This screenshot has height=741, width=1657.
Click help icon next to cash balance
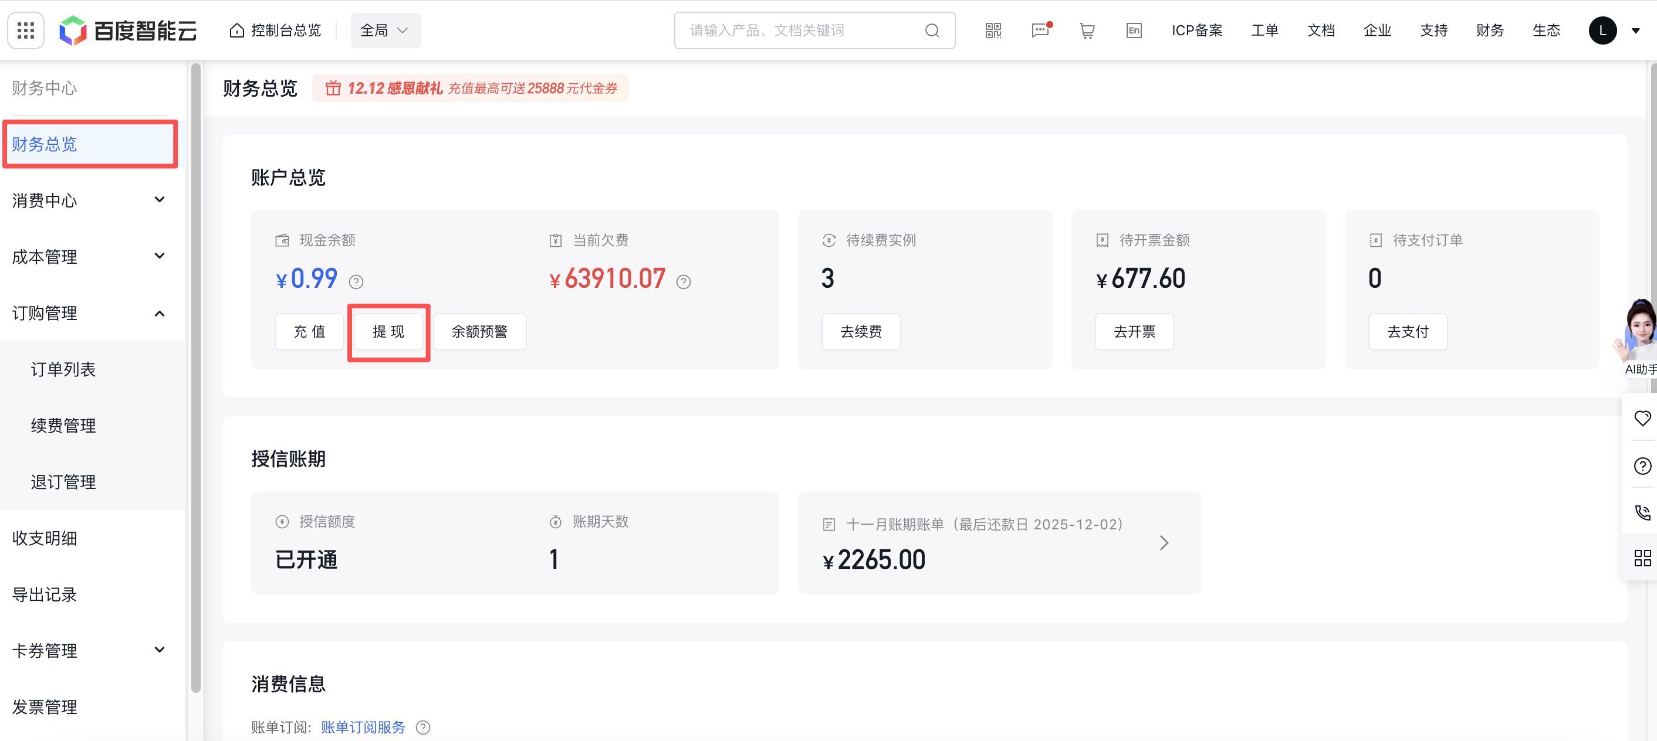(356, 281)
